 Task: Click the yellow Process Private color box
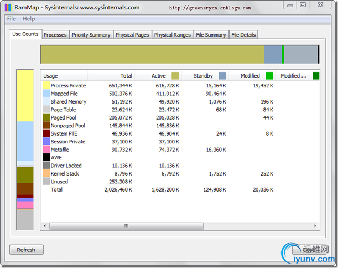46,85
